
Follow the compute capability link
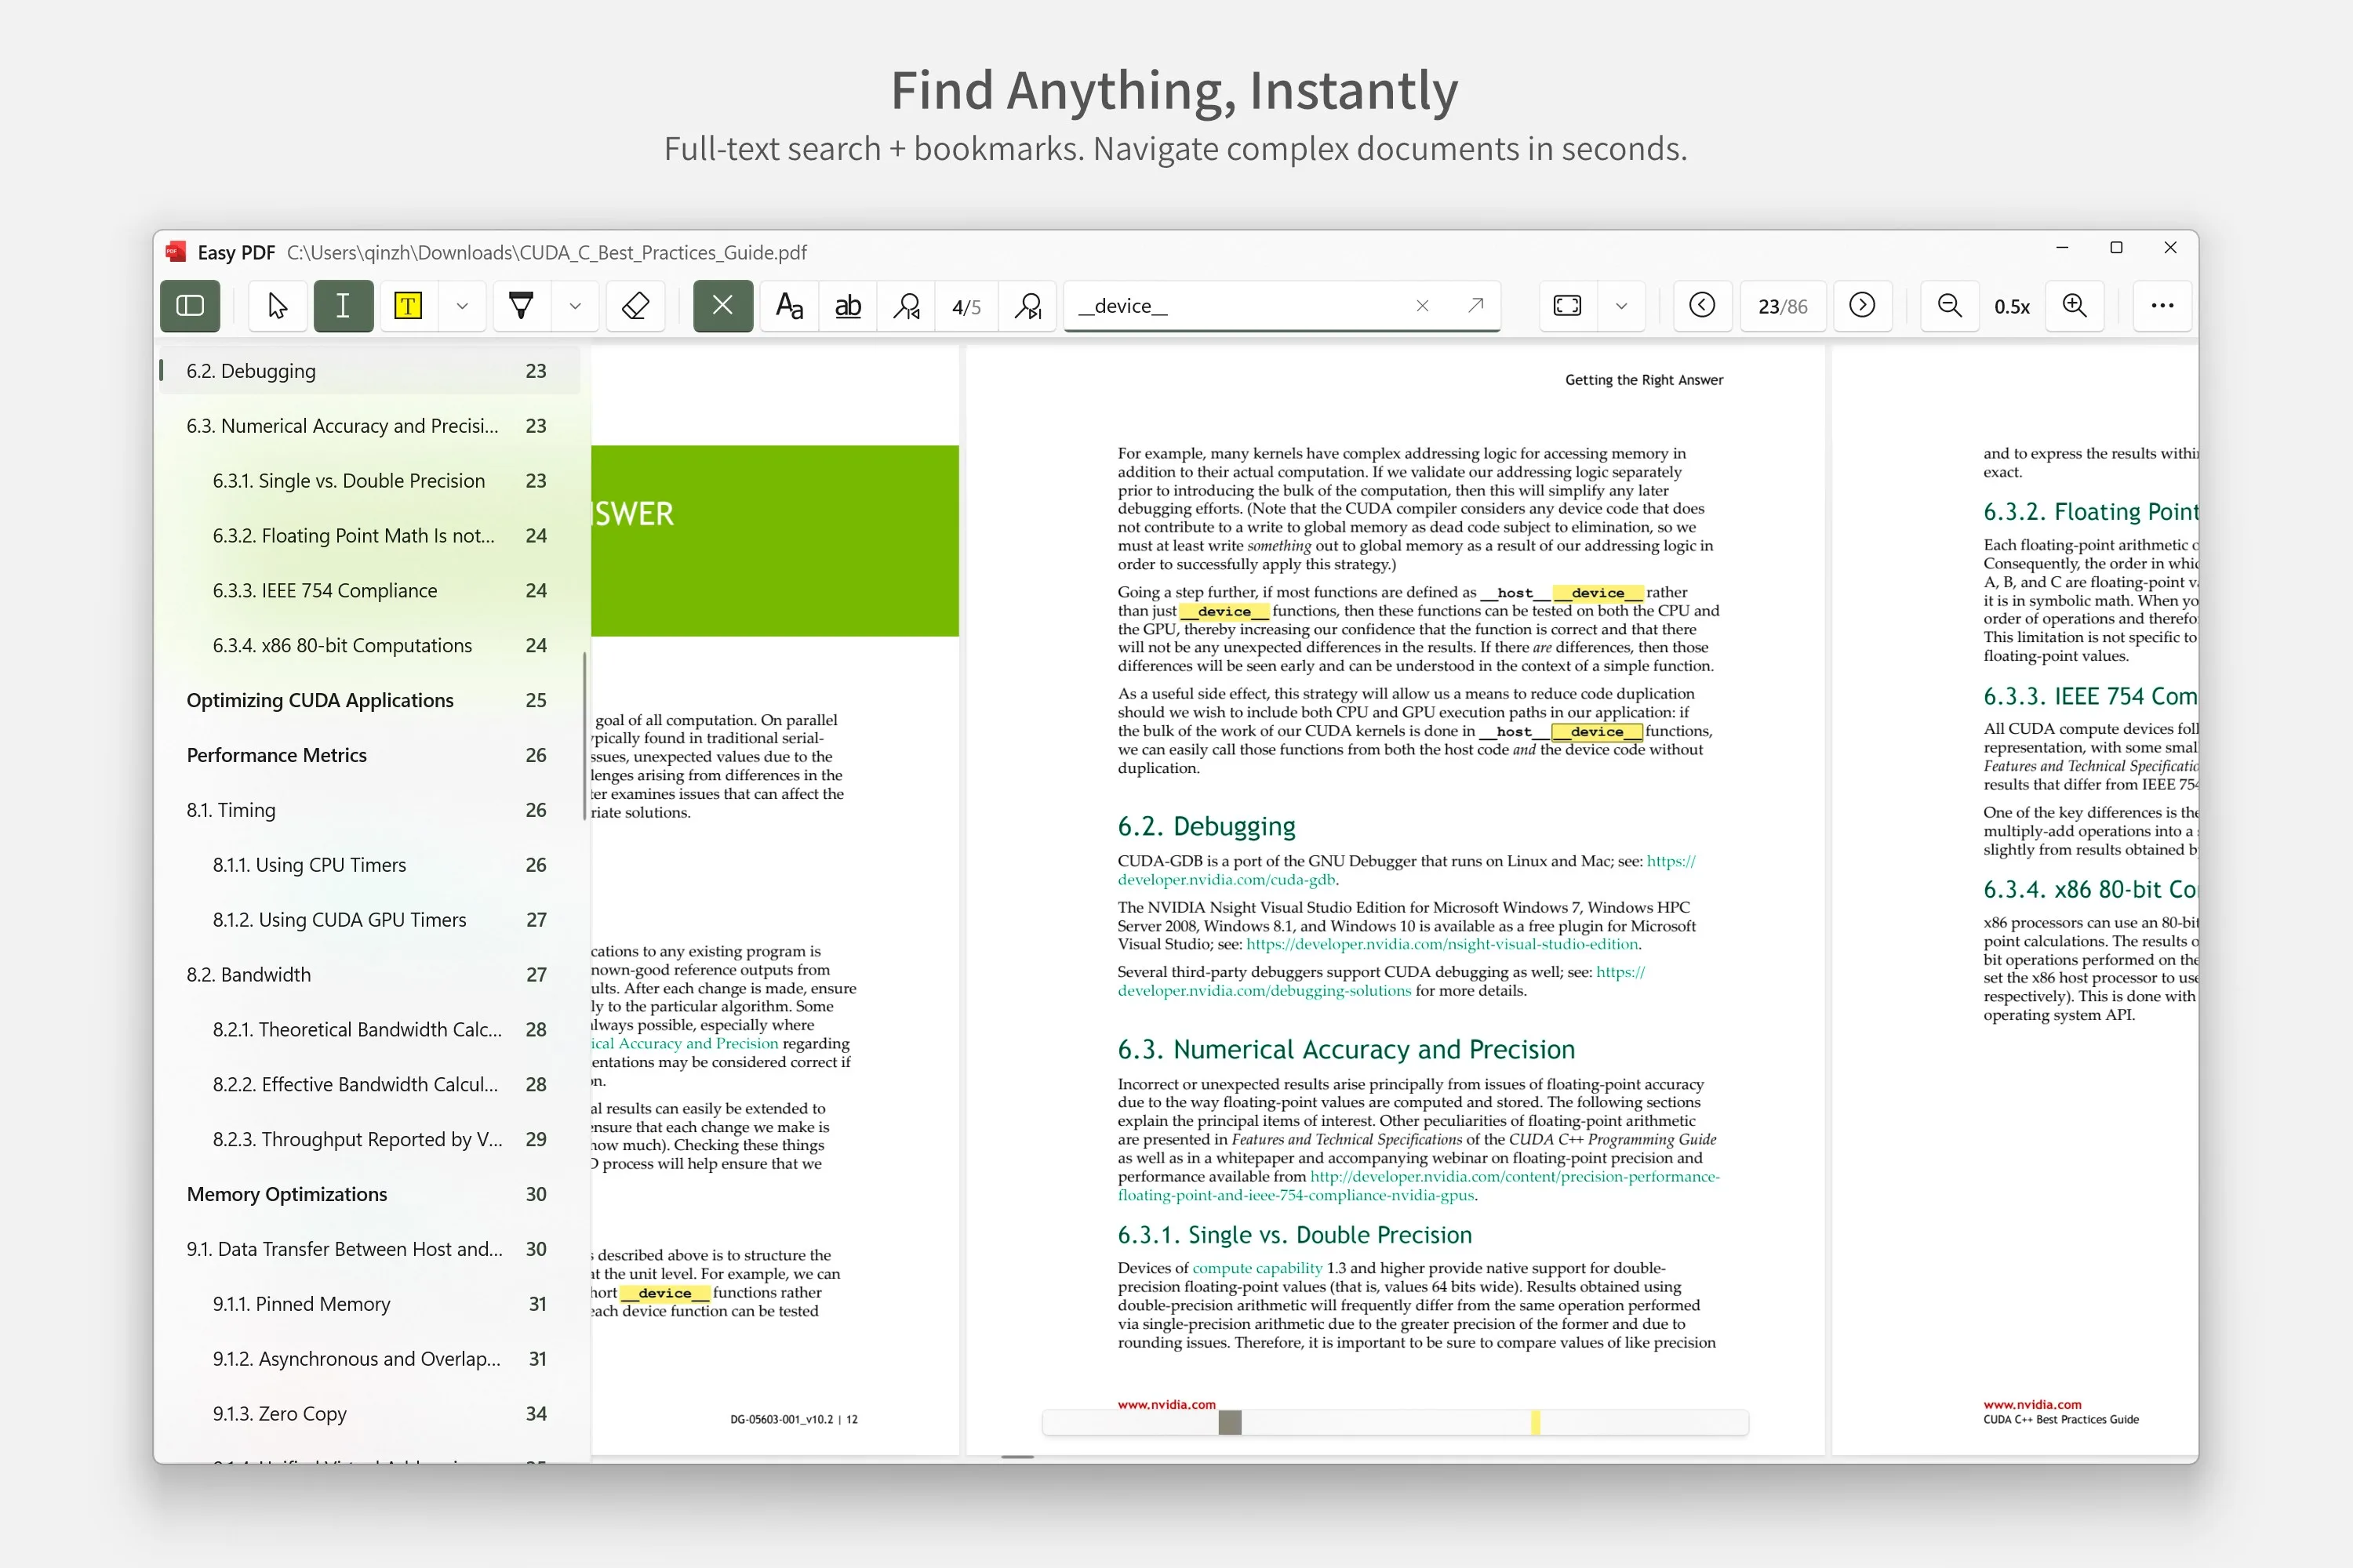[x=1257, y=1268]
